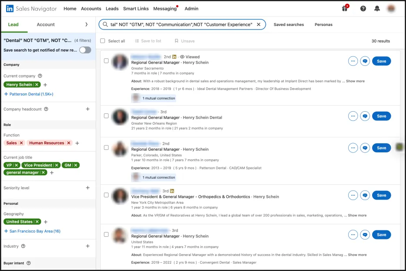This screenshot has width=406, height=271.
Task: Open more options for Greater Sacramento lead
Action: (353, 61)
